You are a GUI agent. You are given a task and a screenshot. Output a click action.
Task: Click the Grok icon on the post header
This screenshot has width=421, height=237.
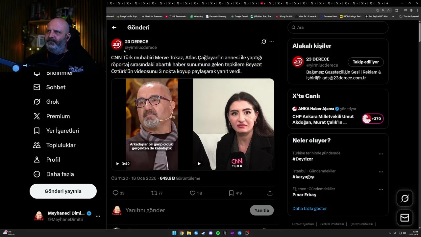point(264,41)
